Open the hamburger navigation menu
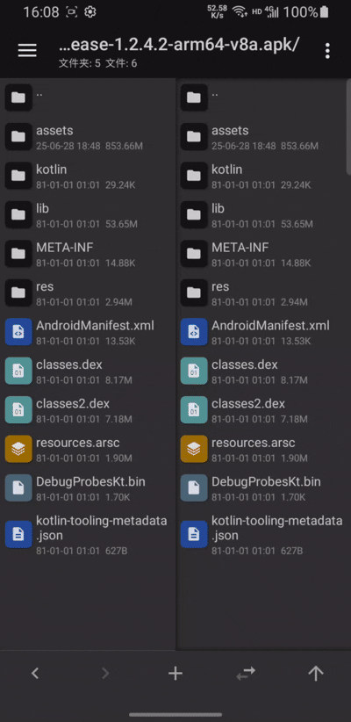 (x=27, y=51)
